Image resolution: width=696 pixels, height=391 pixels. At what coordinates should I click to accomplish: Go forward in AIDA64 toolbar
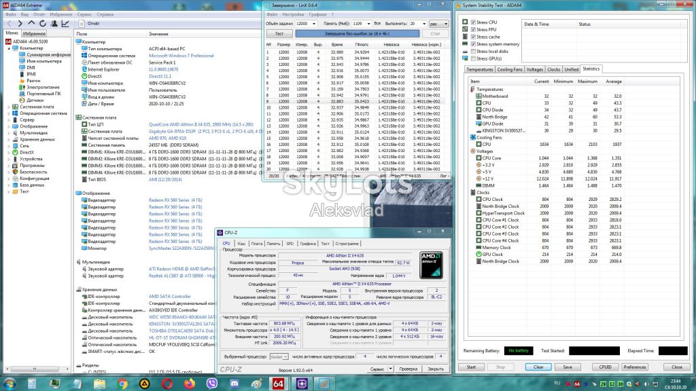[x=20, y=24]
